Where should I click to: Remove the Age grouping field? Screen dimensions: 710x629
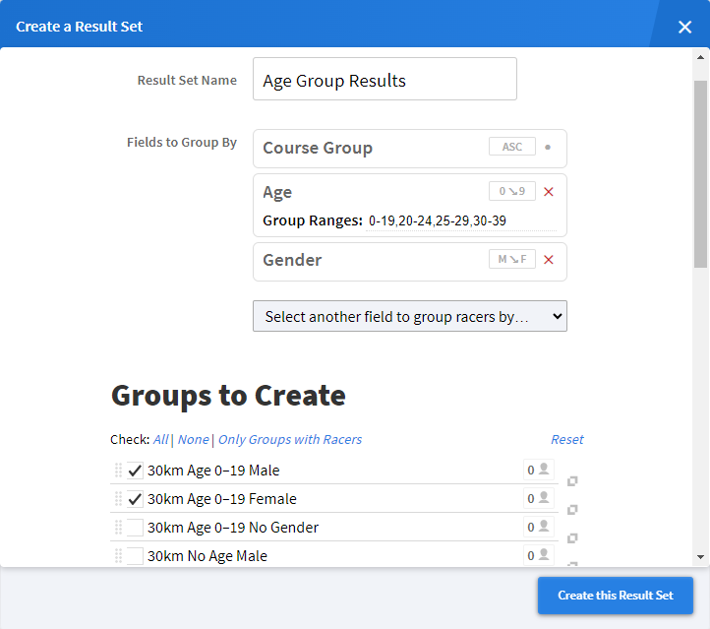tap(549, 192)
